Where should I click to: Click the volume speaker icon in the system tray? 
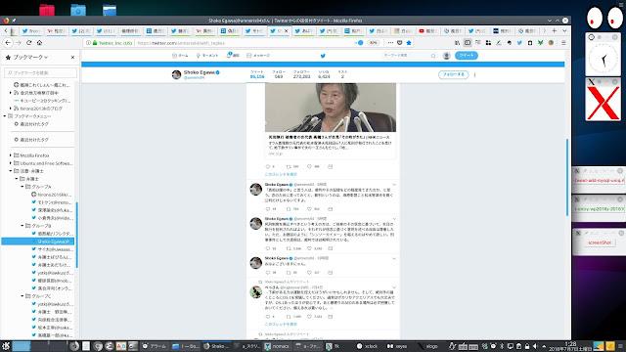pos(535,346)
